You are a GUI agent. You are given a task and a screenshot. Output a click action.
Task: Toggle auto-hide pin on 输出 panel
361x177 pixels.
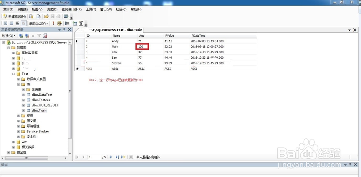(x=350, y=165)
